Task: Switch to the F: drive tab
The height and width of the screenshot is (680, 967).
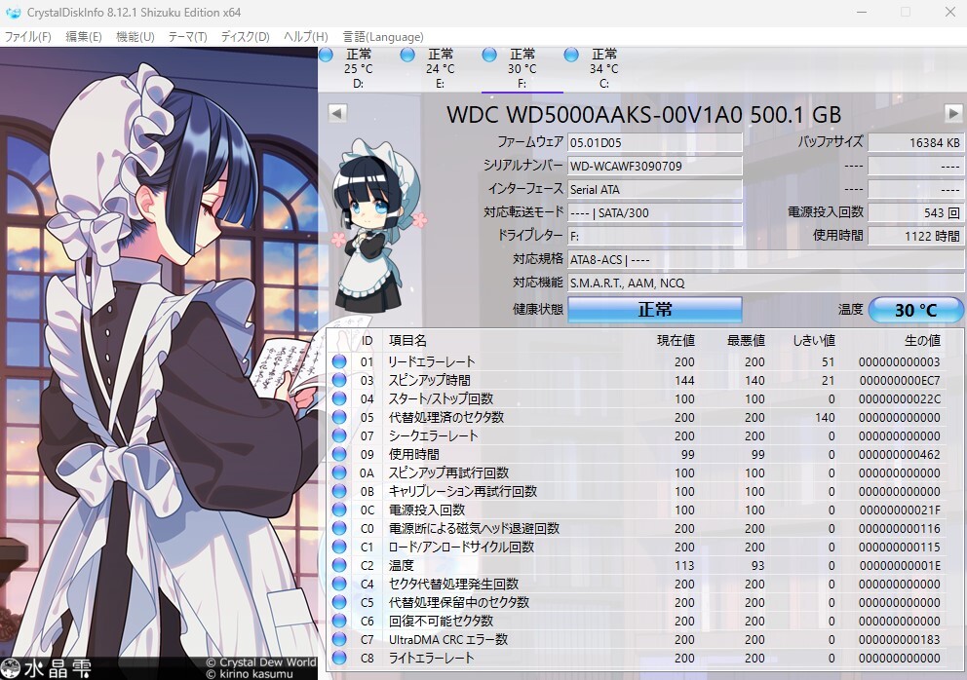Action: click(x=522, y=68)
